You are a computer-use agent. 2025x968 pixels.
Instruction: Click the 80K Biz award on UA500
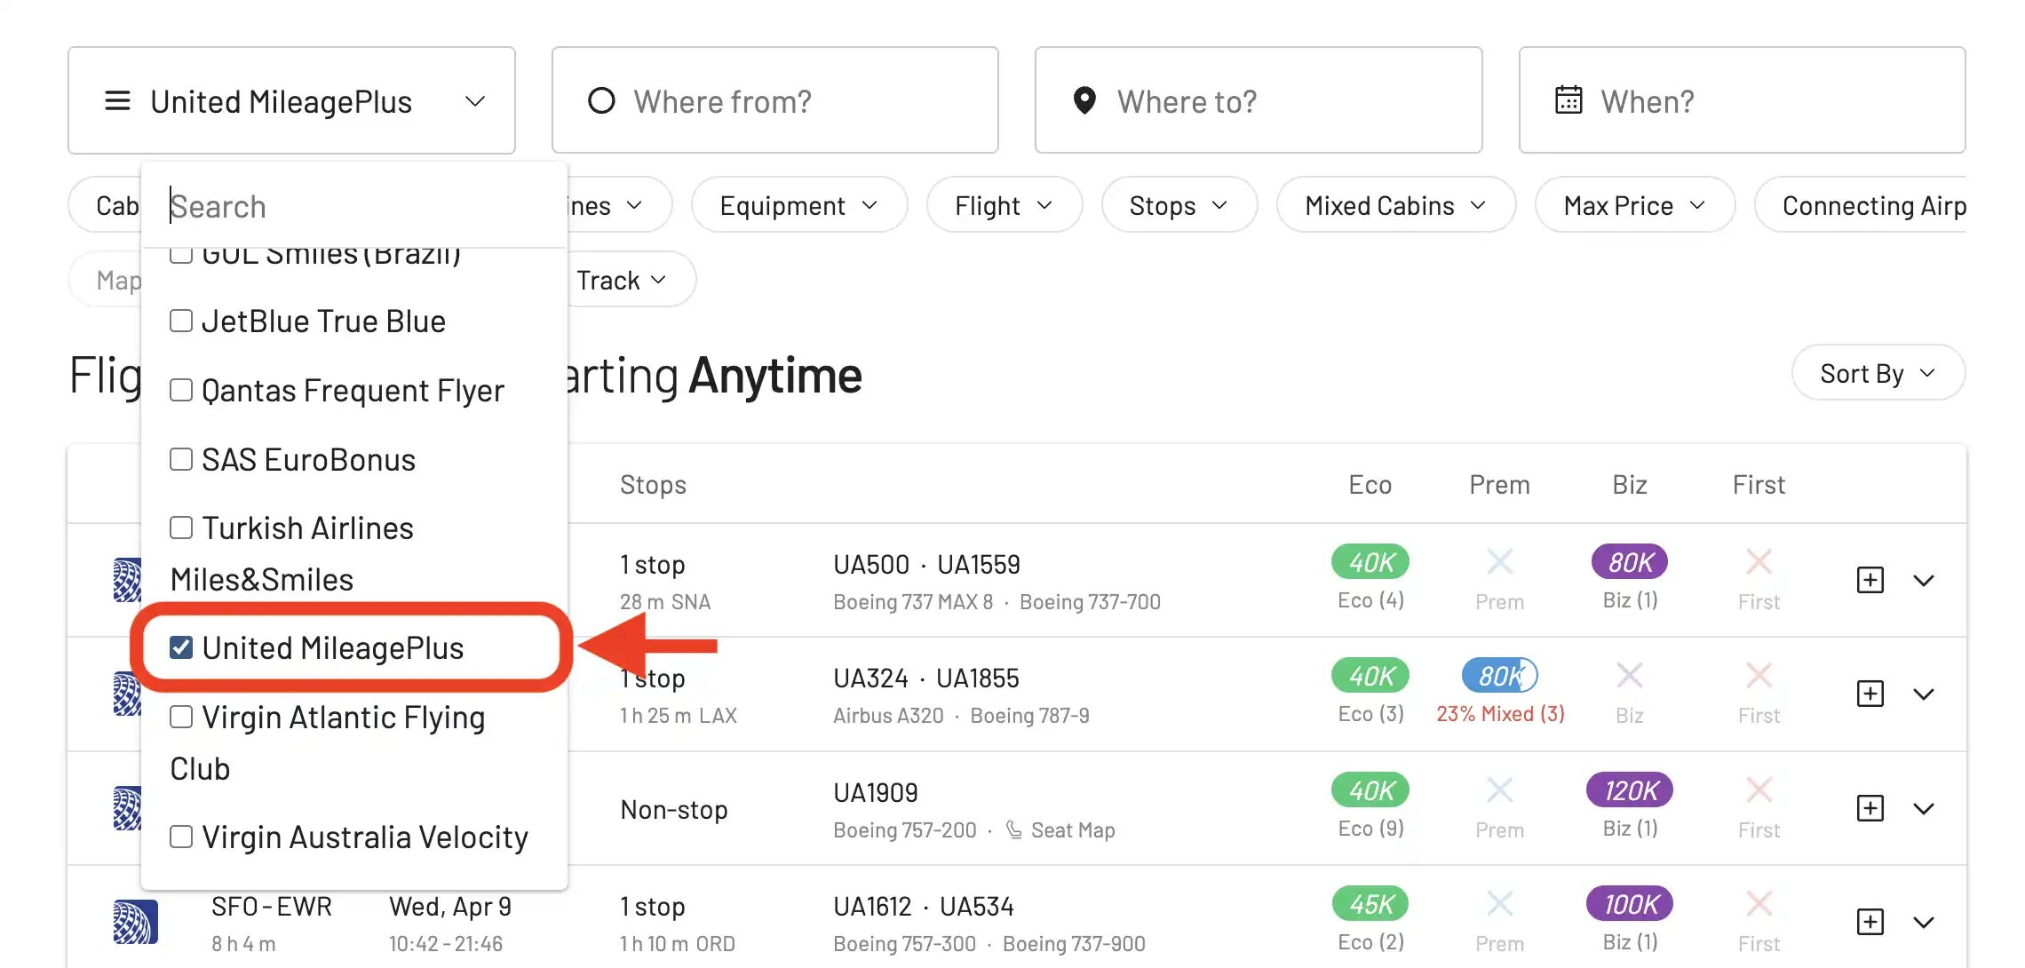(x=1630, y=561)
